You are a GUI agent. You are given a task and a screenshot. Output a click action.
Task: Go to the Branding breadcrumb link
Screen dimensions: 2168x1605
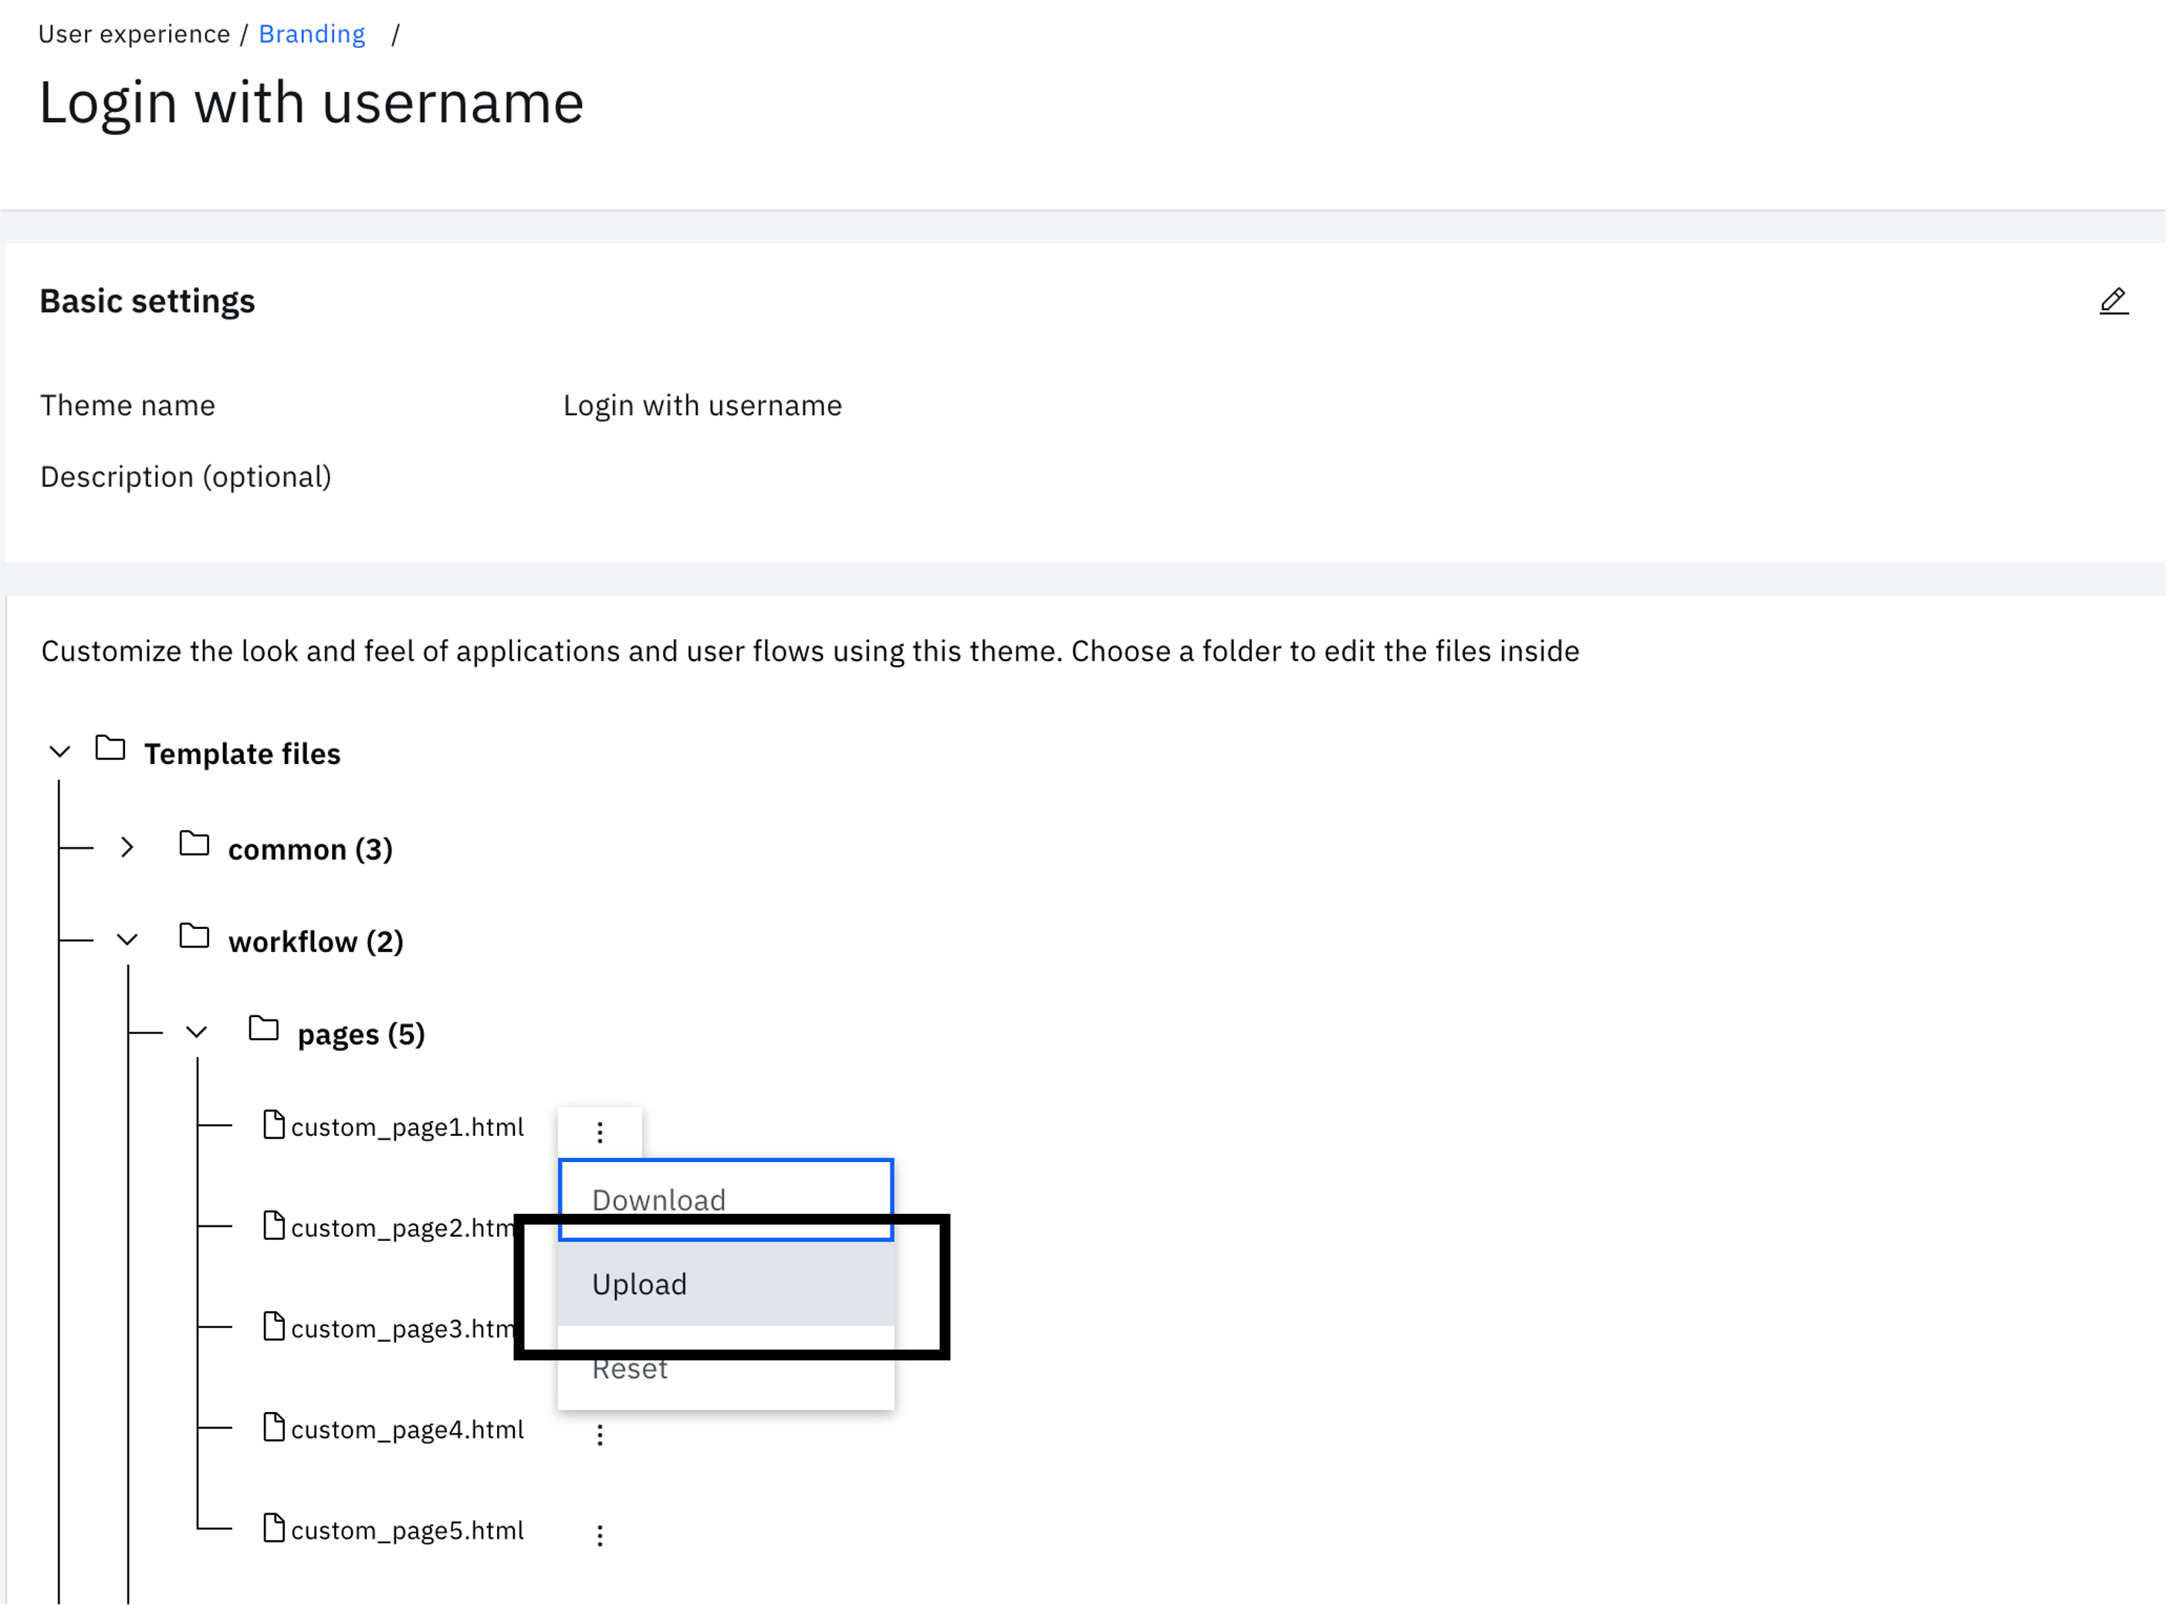point(312,34)
